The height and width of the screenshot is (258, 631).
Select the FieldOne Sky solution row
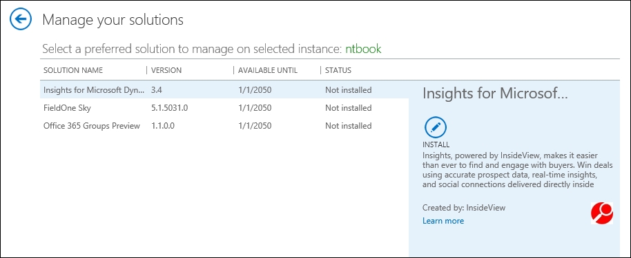point(224,108)
